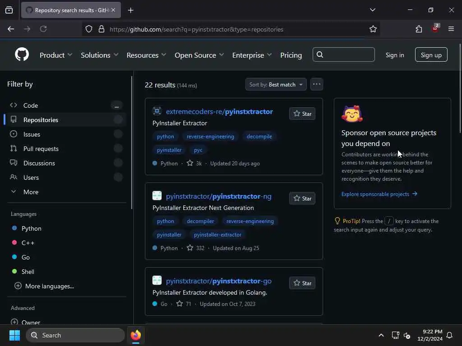
Task: Open pyinstxtractor/pyinstxtractor-go repository
Action: 219,281
